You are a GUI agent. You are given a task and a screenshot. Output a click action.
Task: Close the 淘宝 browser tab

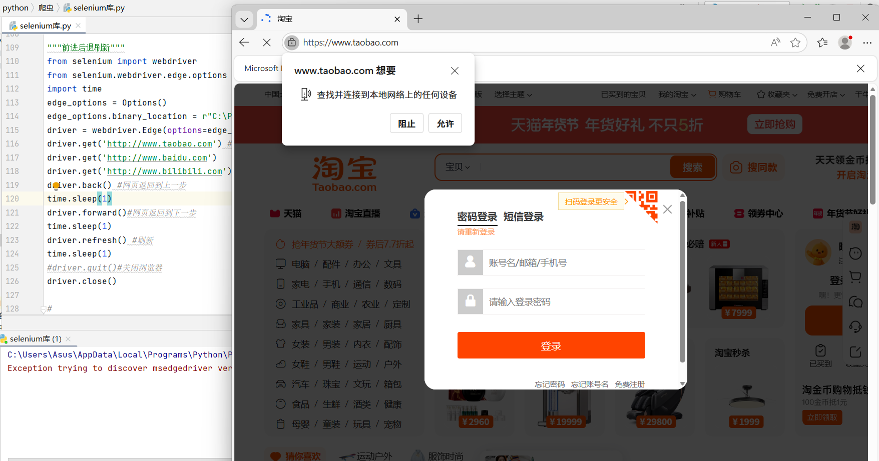(x=397, y=19)
